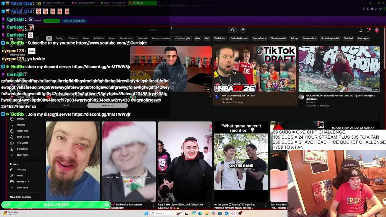Open the YouTube notifications bell

pos(368,30)
